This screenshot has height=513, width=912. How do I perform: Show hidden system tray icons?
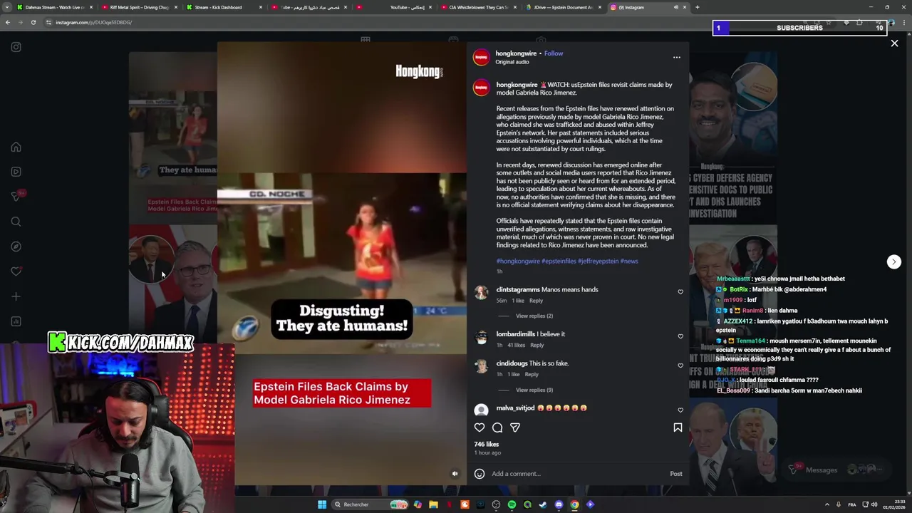pyautogui.click(x=826, y=504)
